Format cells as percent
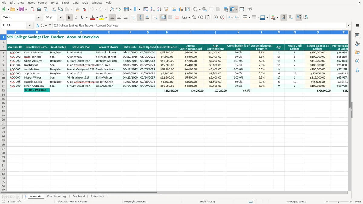The width and height of the screenshot is (363, 204). pos(194,18)
